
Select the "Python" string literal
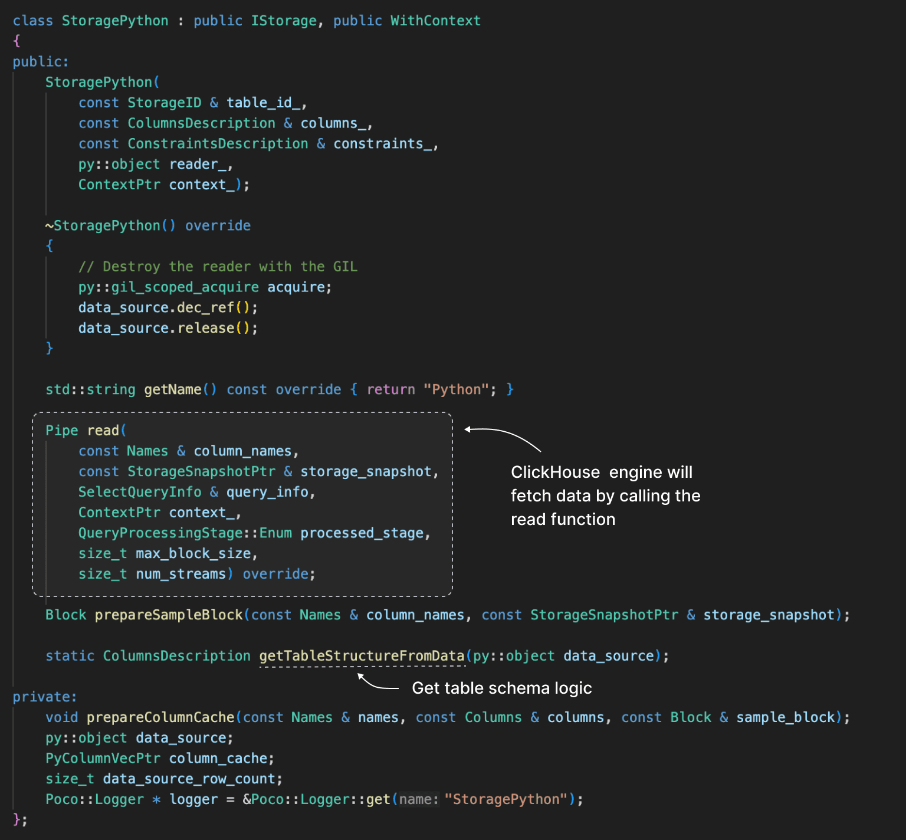click(456, 389)
